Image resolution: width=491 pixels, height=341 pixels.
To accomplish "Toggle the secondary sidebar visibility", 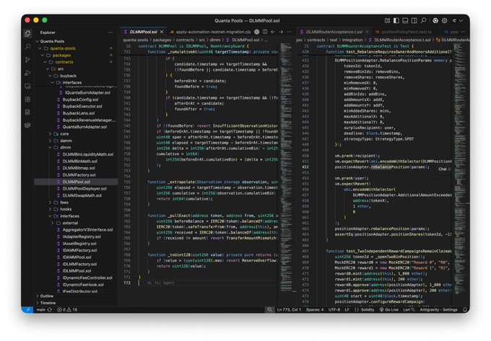I will click(414, 21).
